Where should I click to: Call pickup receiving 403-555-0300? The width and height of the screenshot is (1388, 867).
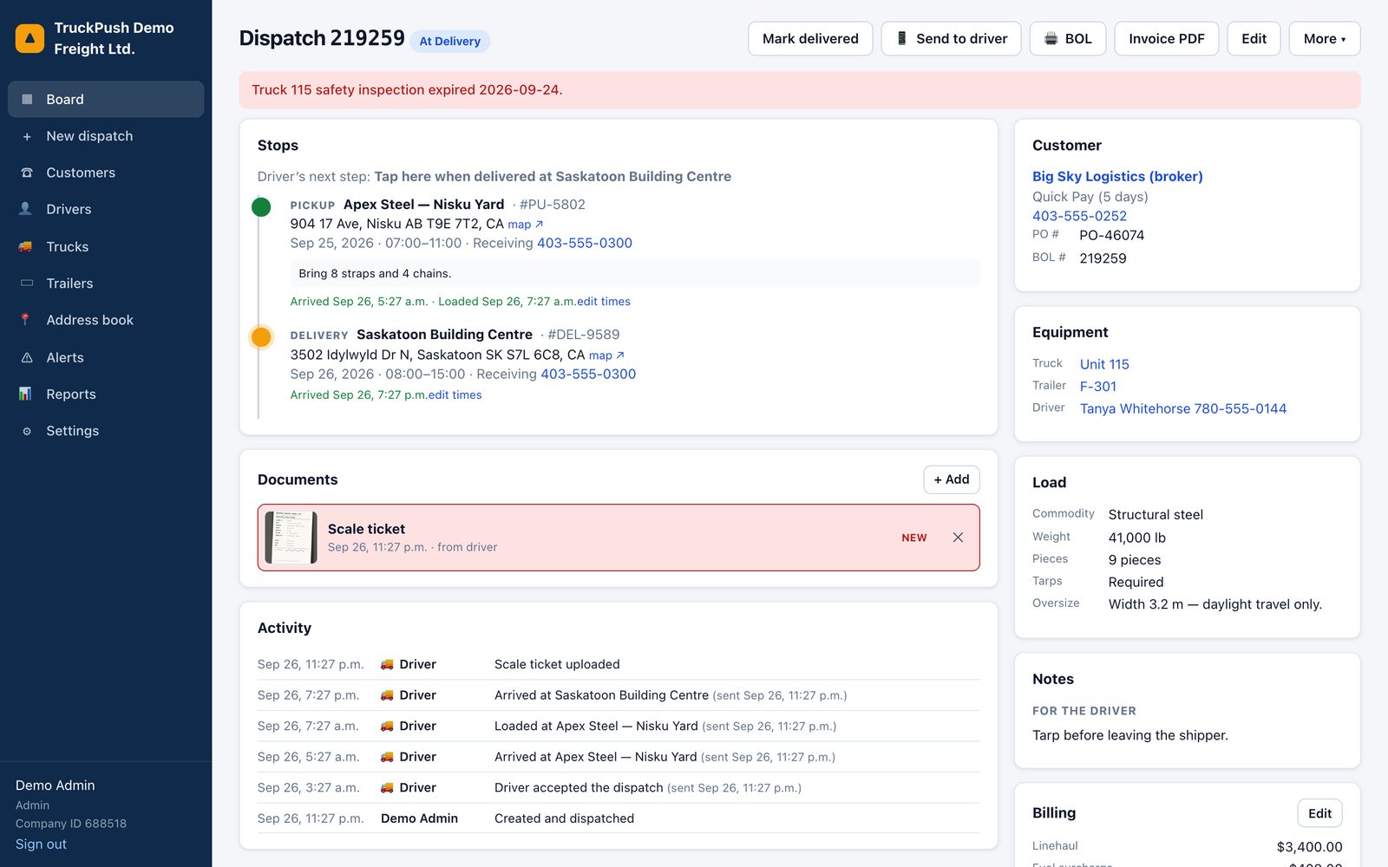coord(585,243)
